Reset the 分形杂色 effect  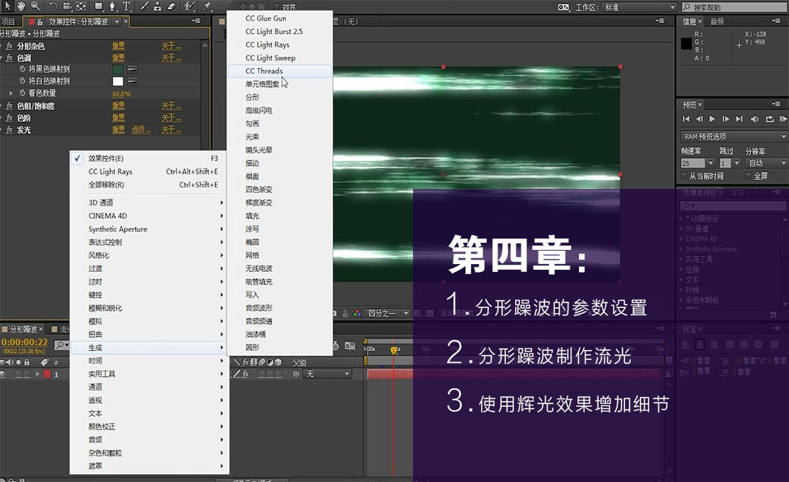pos(118,46)
